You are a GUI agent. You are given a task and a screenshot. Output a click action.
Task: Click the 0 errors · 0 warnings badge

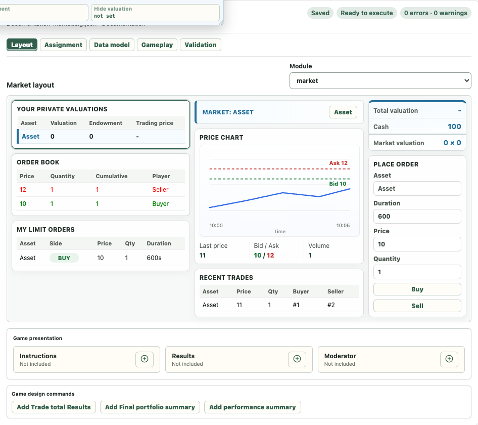(436, 13)
